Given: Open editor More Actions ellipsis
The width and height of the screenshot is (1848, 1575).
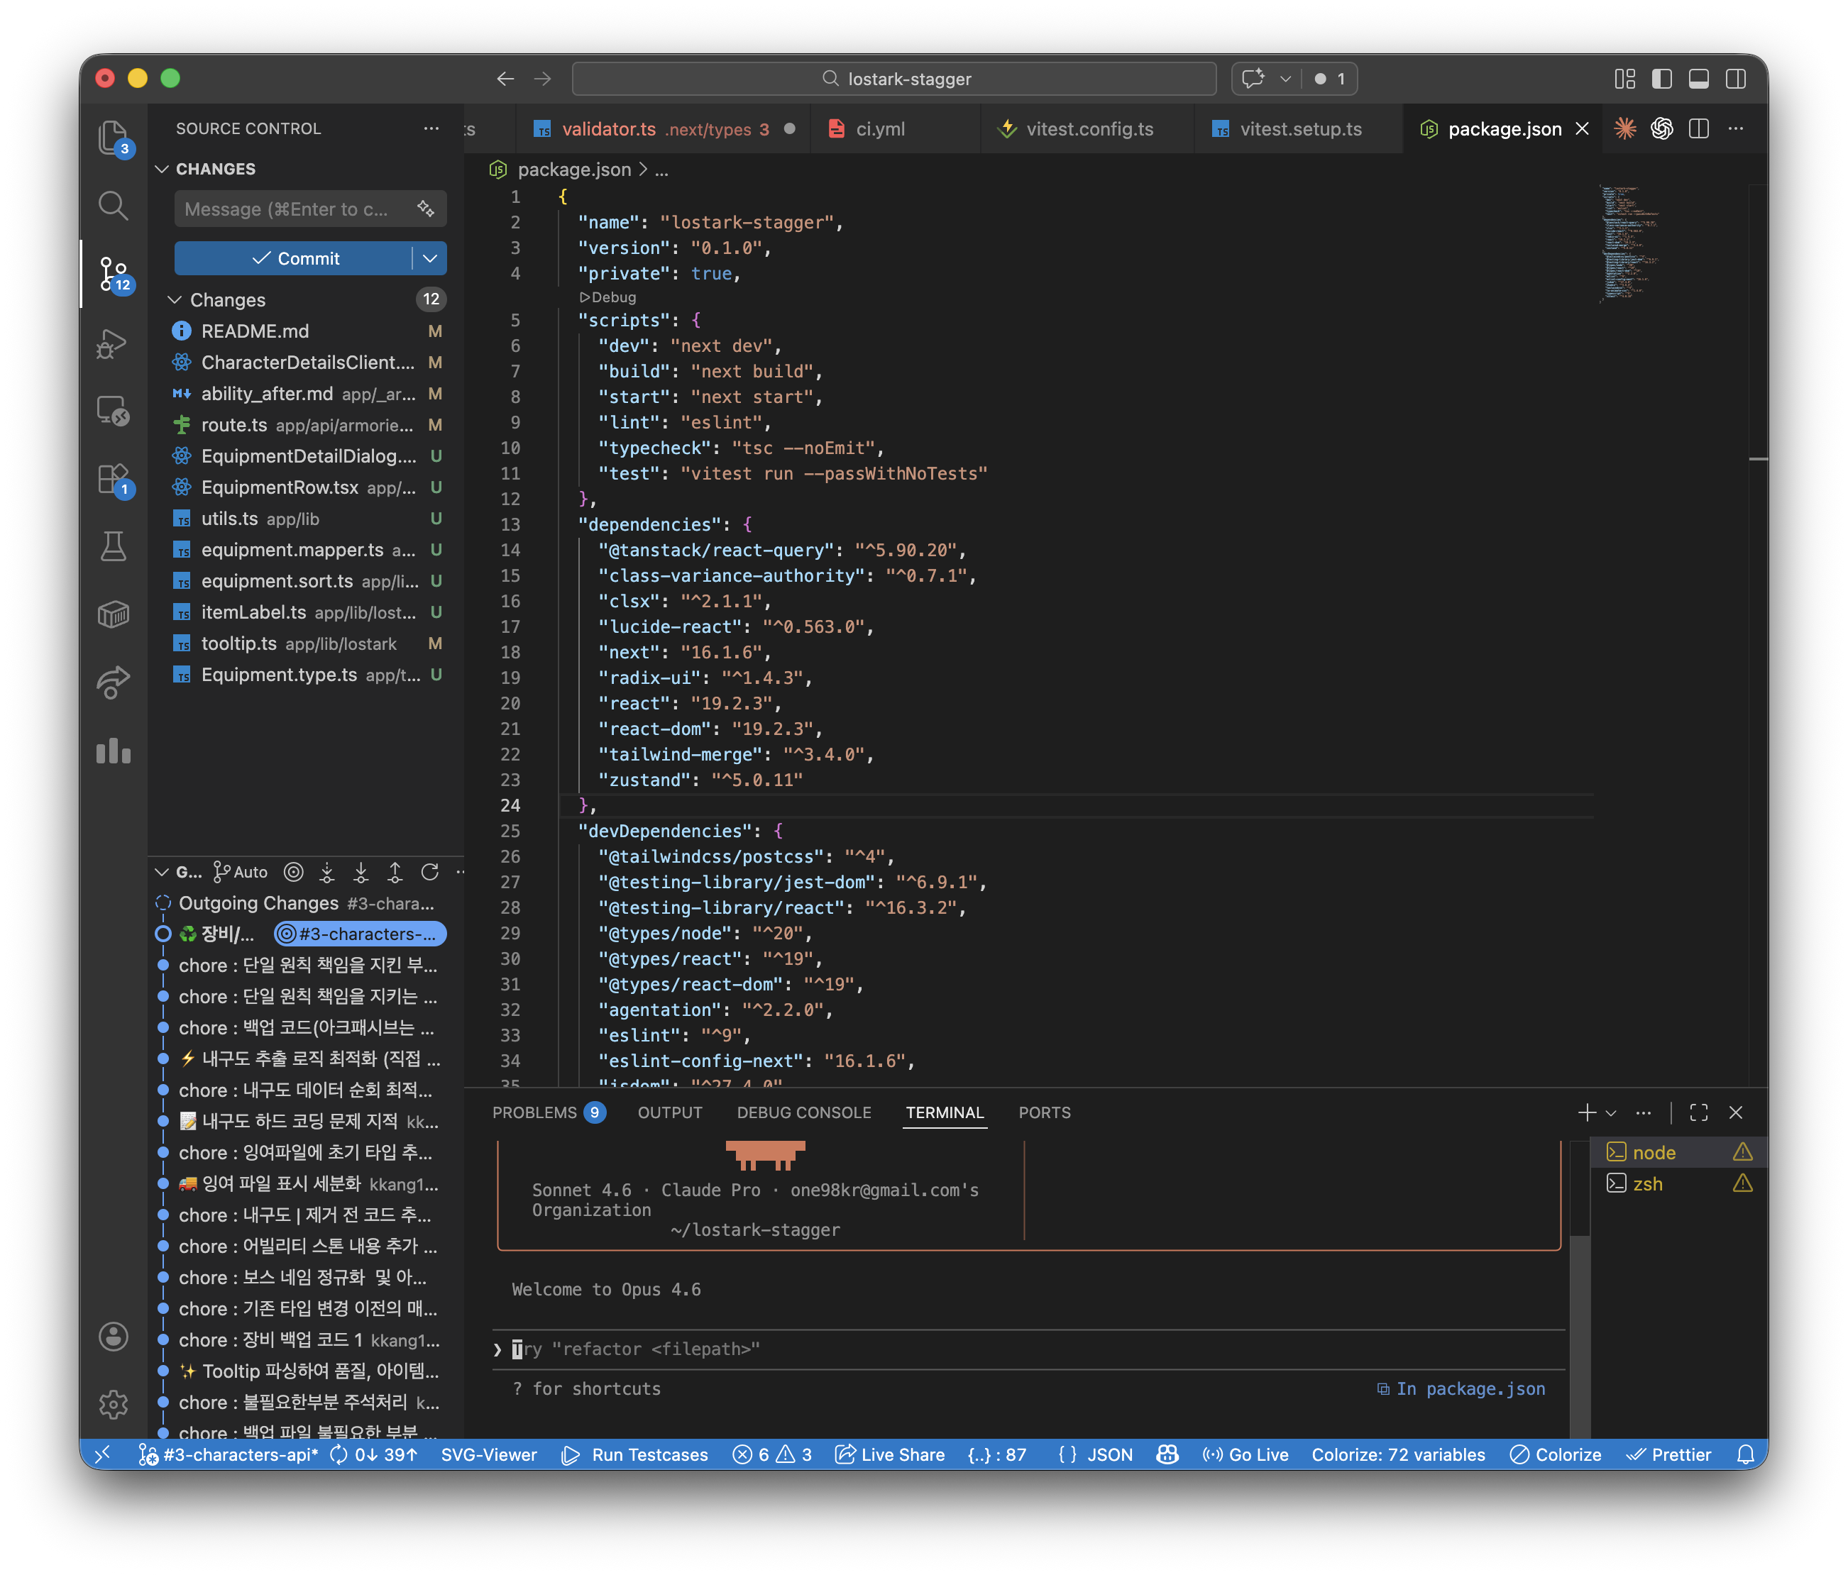Looking at the screenshot, I should pyautogui.click(x=1736, y=128).
